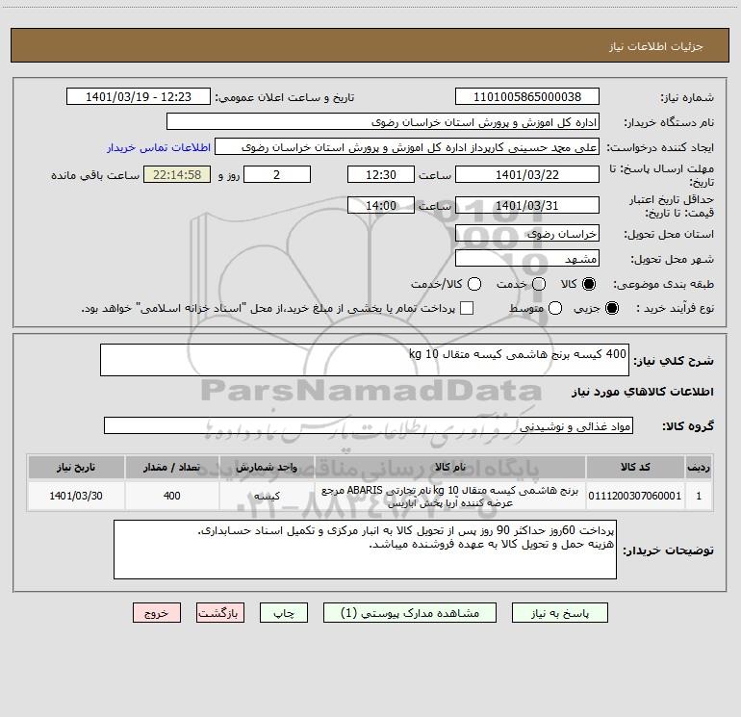This screenshot has height=717, width=741.
Task: Click the remaining days field showing 2
Action: click(277, 174)
